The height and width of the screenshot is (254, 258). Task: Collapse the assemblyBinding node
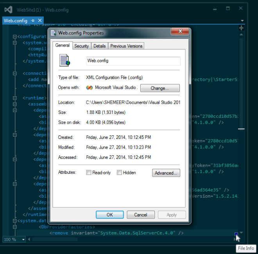pos(14,104)
